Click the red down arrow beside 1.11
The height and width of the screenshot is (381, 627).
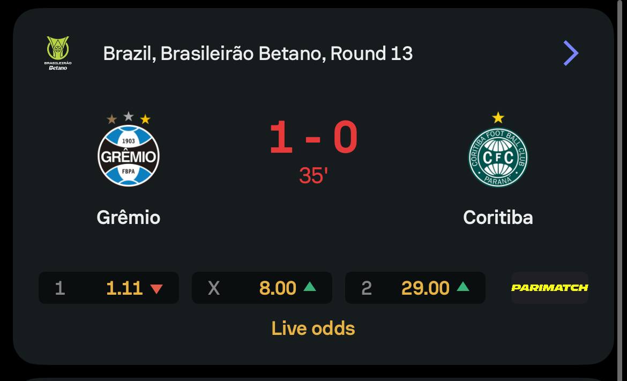click(156, 289)
